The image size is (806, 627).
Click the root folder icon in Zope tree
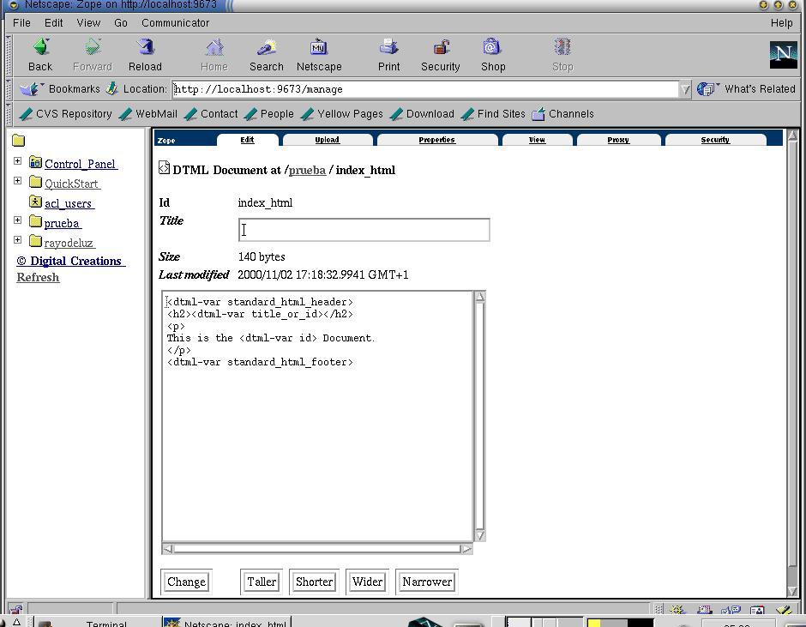[19, 141]
